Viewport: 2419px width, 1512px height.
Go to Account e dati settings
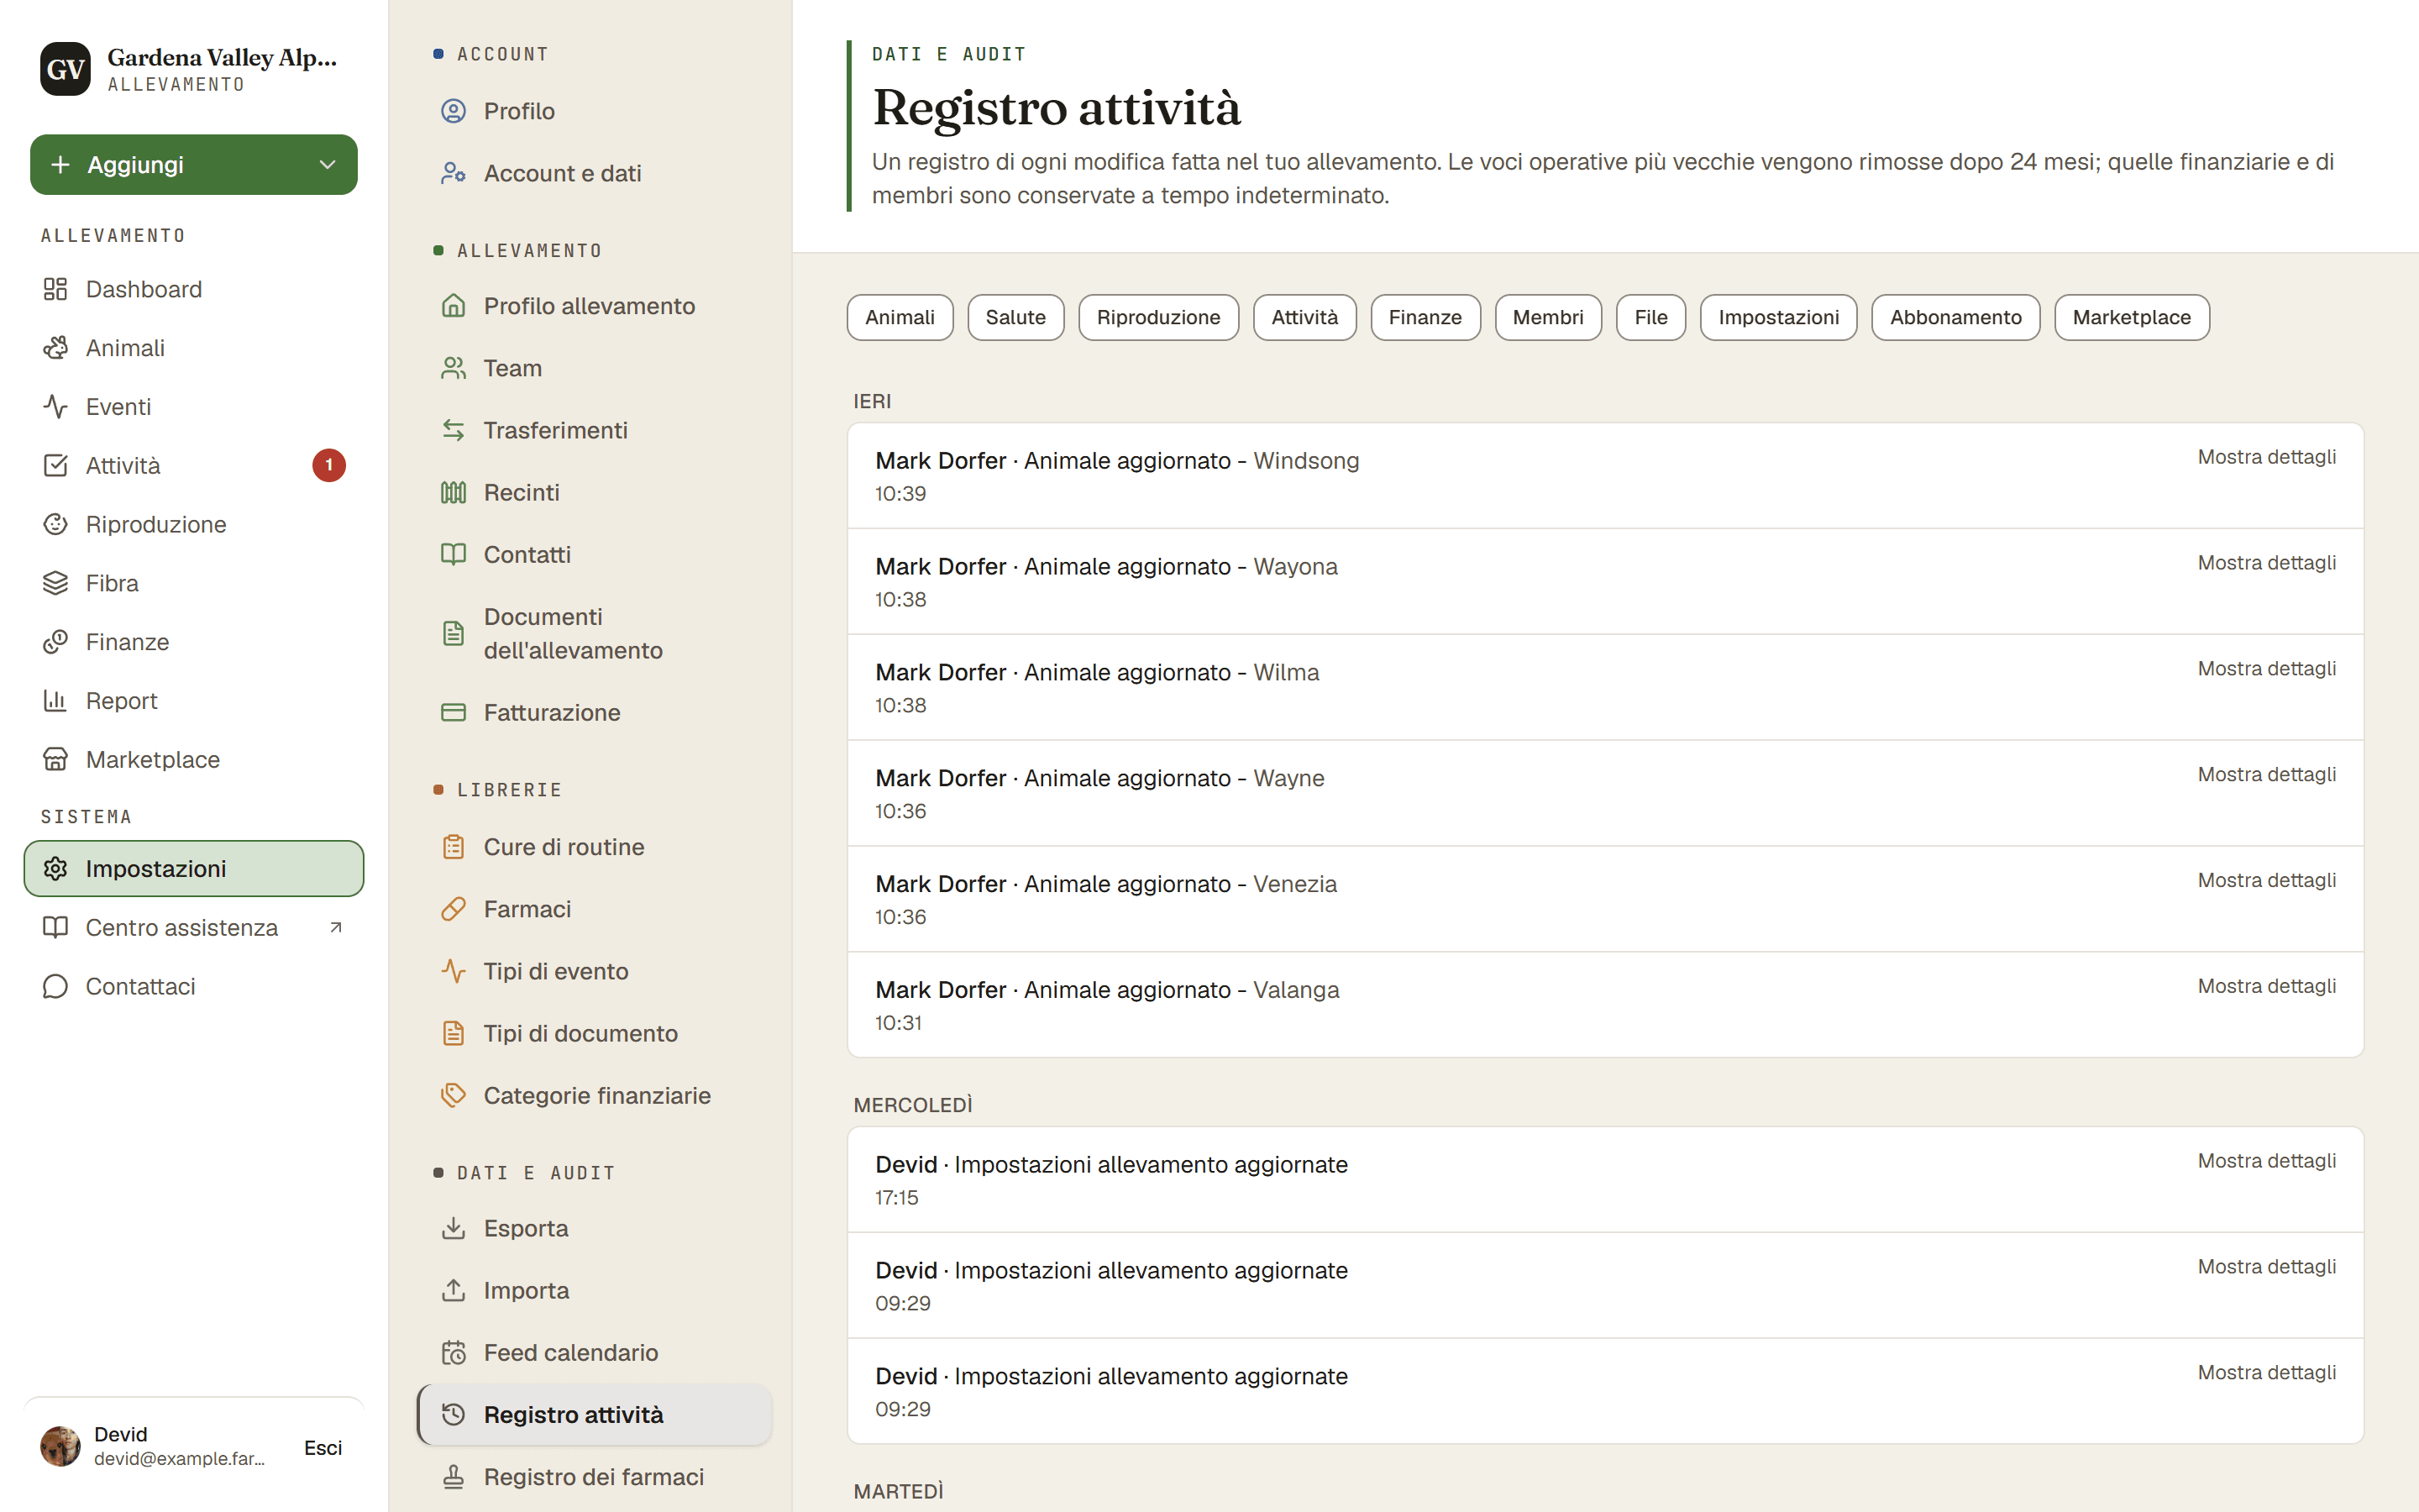coord(595,173)
